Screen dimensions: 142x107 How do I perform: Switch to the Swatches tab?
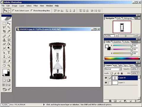pyautogui.click(x=117, y=42)
